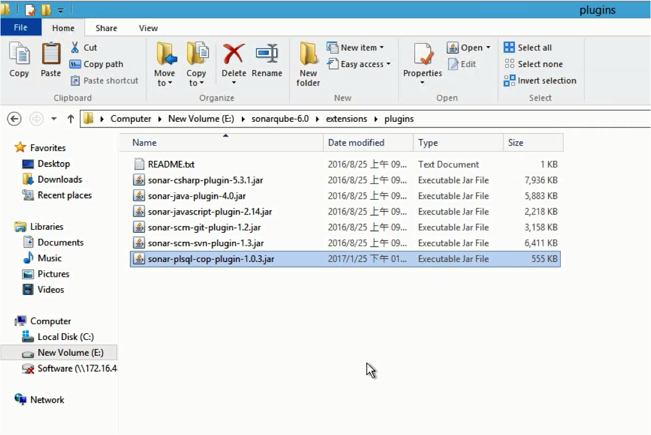Go up one folder level arrow

point(71,119)
